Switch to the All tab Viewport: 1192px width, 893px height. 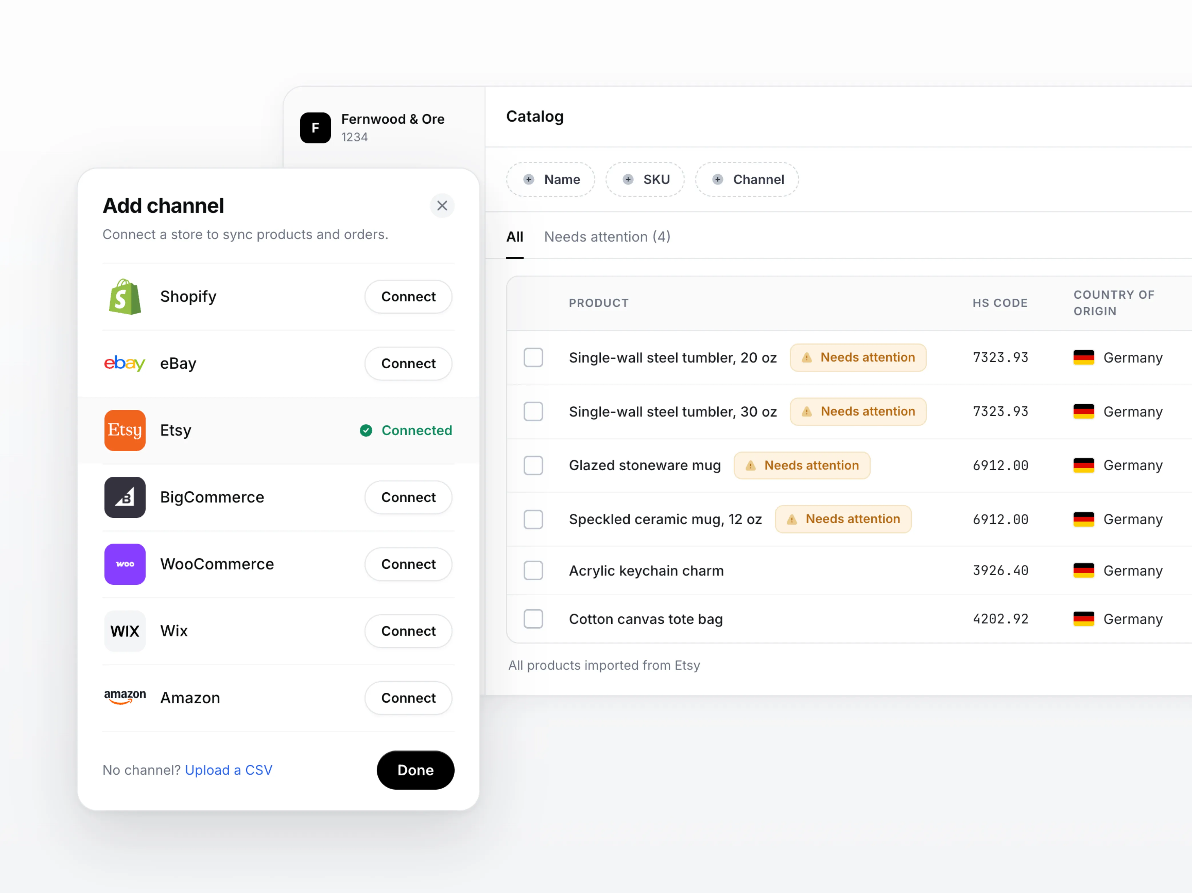click(515, 237)
